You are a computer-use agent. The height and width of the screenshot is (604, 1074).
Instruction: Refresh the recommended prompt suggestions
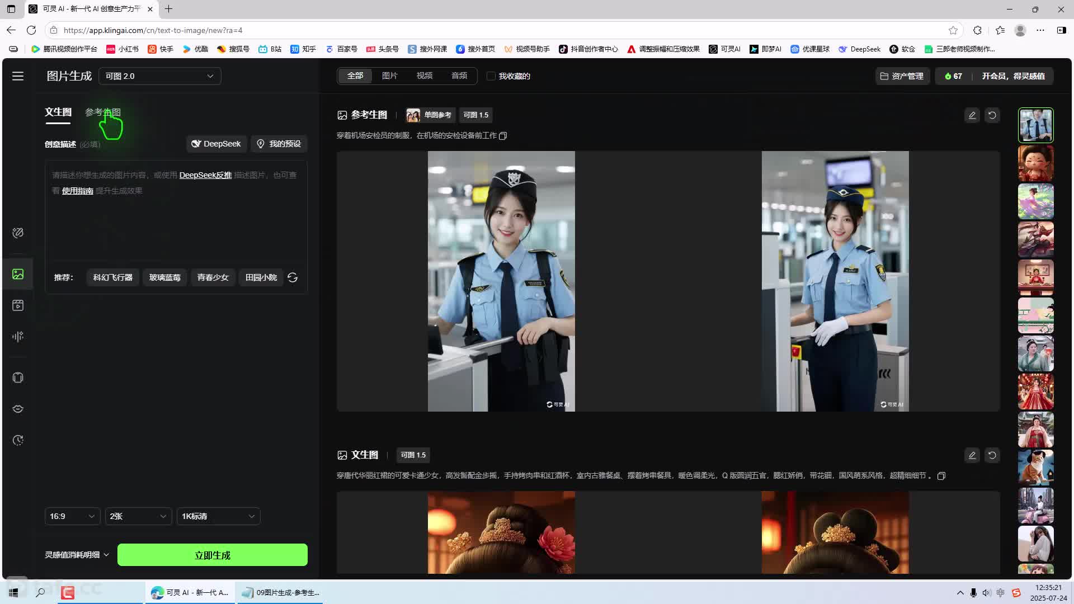point(293,277)
